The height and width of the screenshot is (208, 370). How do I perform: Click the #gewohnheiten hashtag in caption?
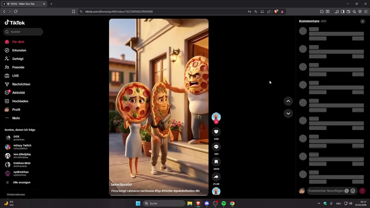pyautogui.click(x=184, y=191)
